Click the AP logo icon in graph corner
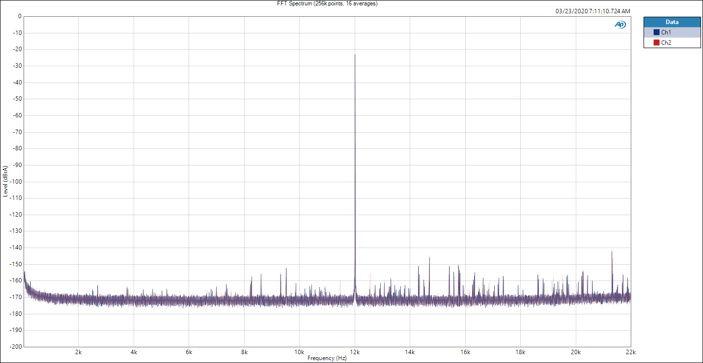This screenshot has width=703, height=363. pos(620,25)
